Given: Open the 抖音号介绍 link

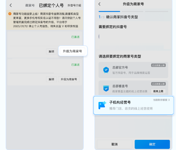Looking at the screenshot, I should click(x=74, y=5).
